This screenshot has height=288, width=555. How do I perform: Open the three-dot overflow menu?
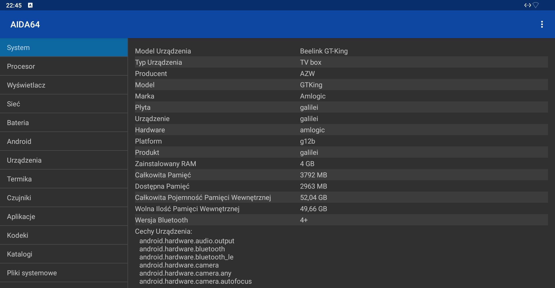tap(542, 24)
